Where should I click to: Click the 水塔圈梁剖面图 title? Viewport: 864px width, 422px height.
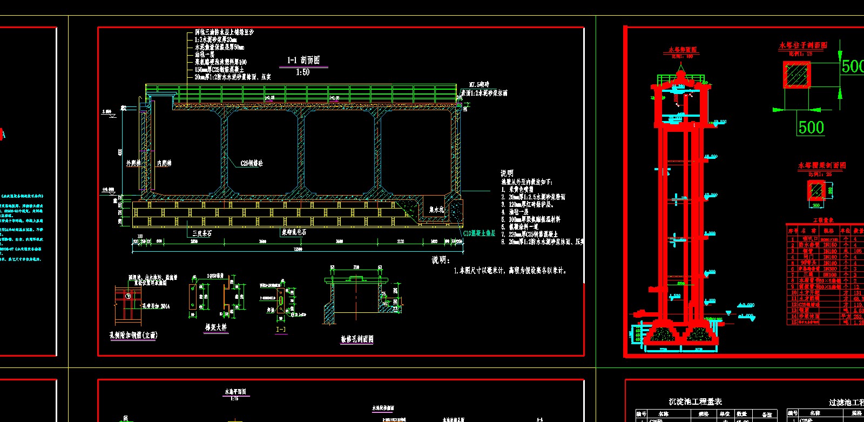coord(822,165)
